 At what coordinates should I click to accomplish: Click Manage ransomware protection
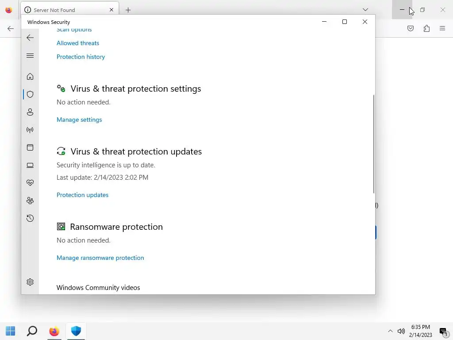pos(100,258)
